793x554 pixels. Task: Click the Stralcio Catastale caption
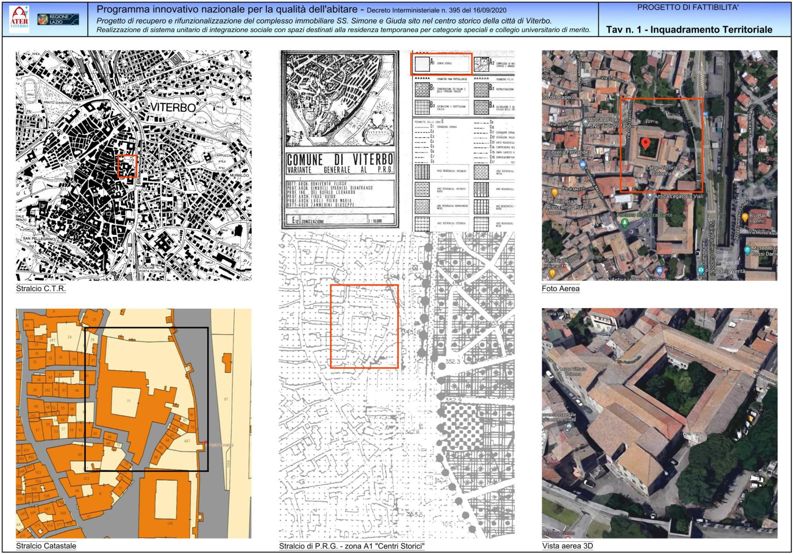(46, 546)
